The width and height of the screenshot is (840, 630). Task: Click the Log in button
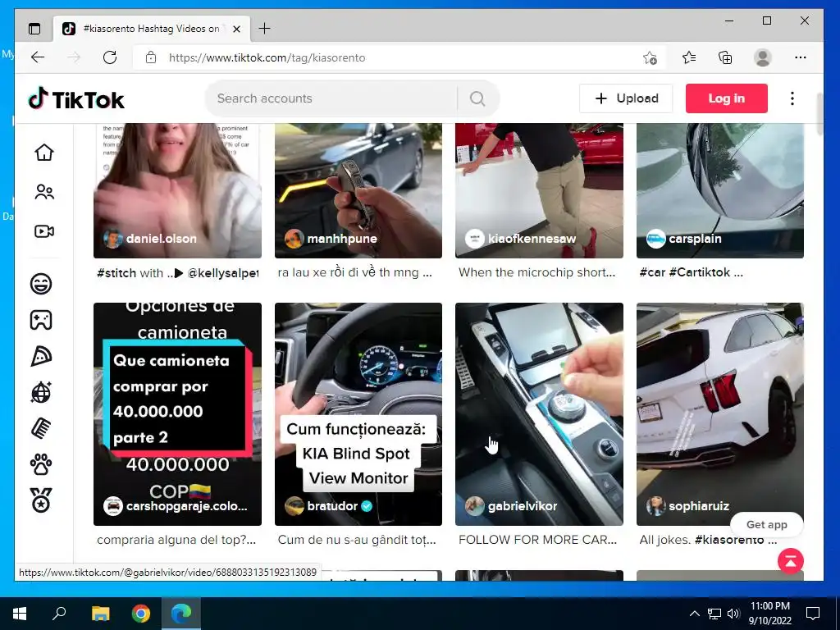point(727,98)
